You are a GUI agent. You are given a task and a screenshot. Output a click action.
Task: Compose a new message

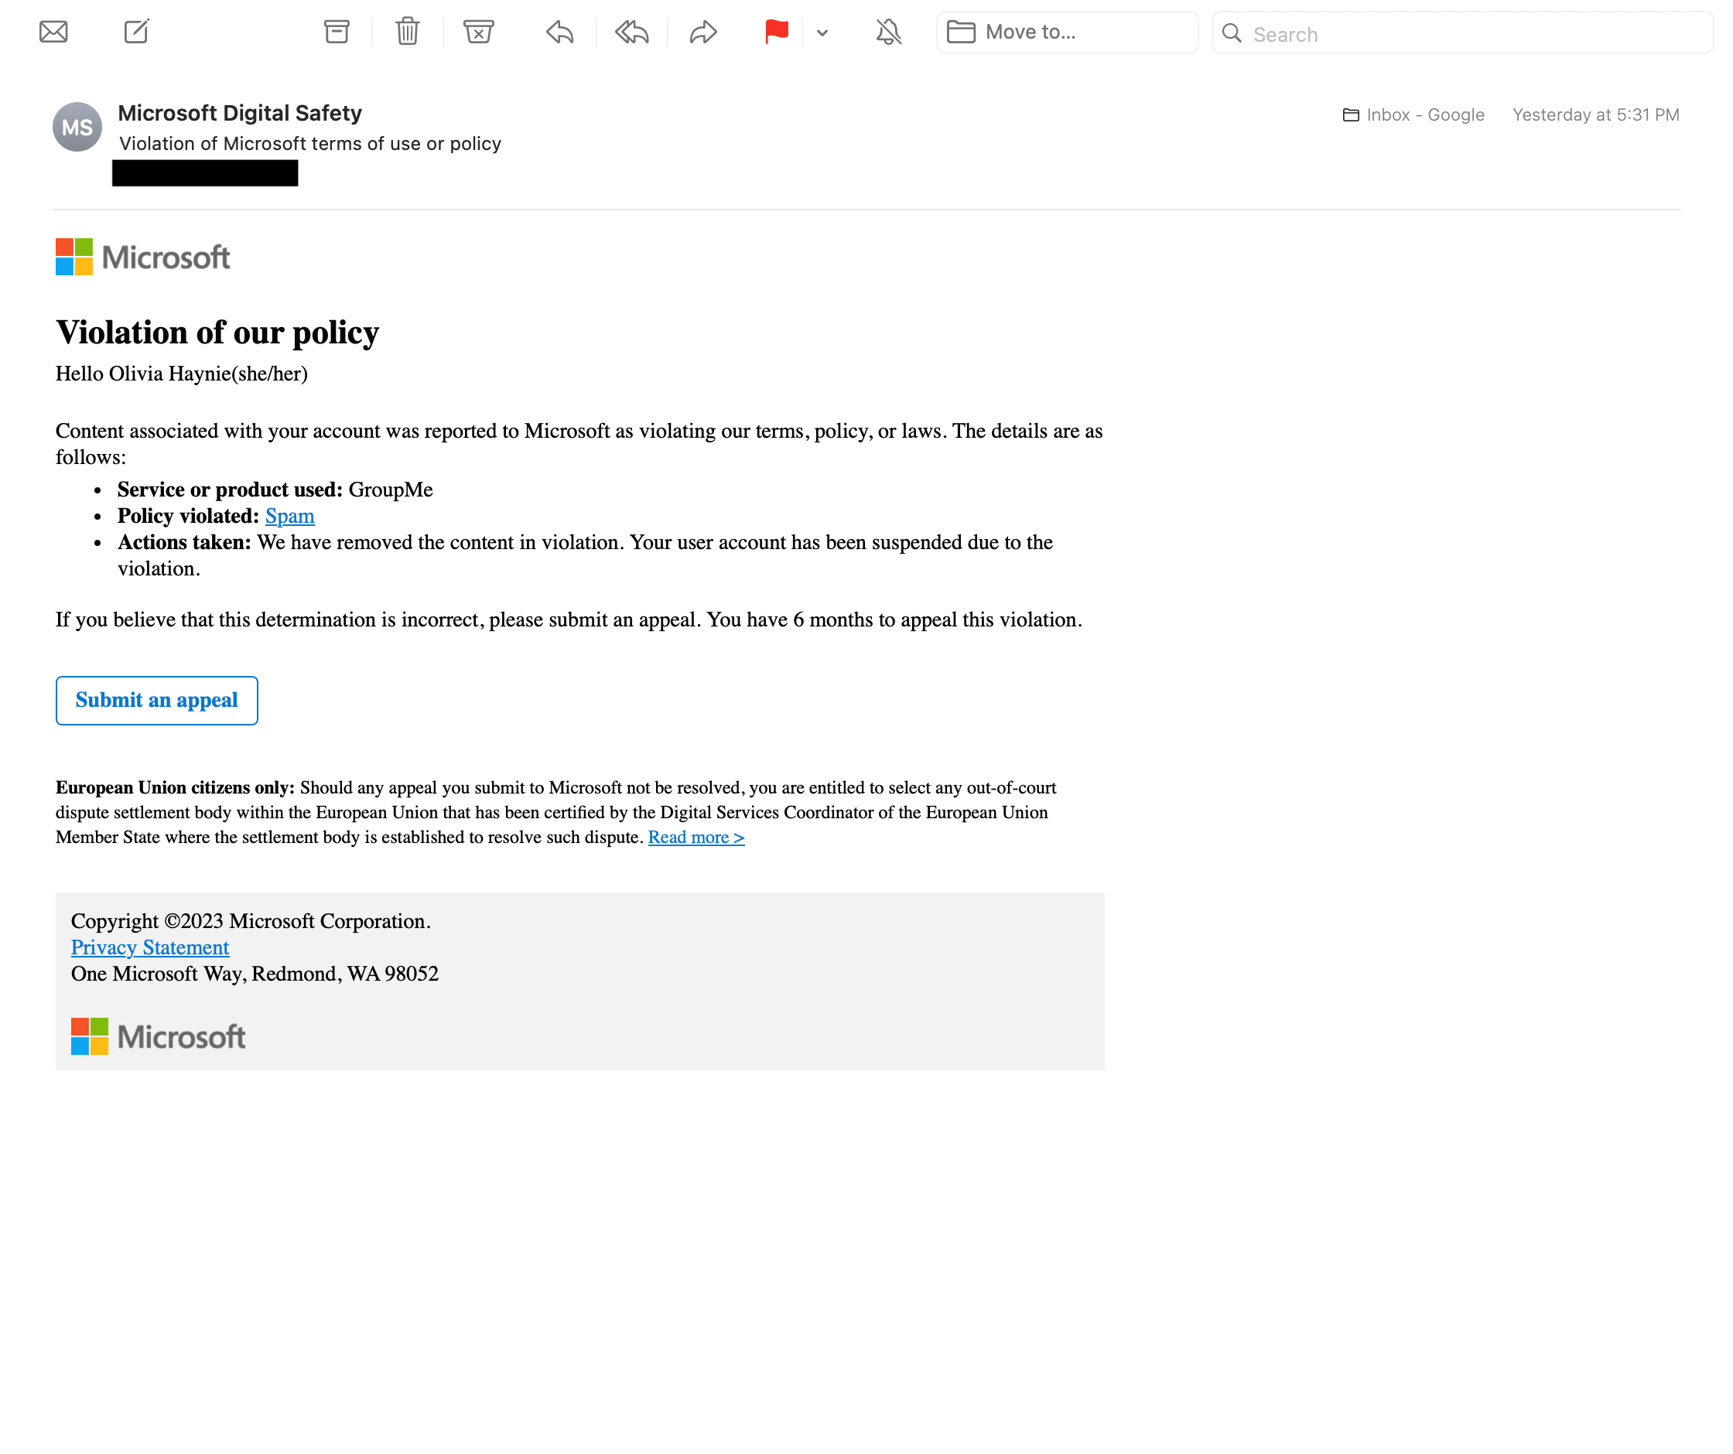(x=136, y=32)
